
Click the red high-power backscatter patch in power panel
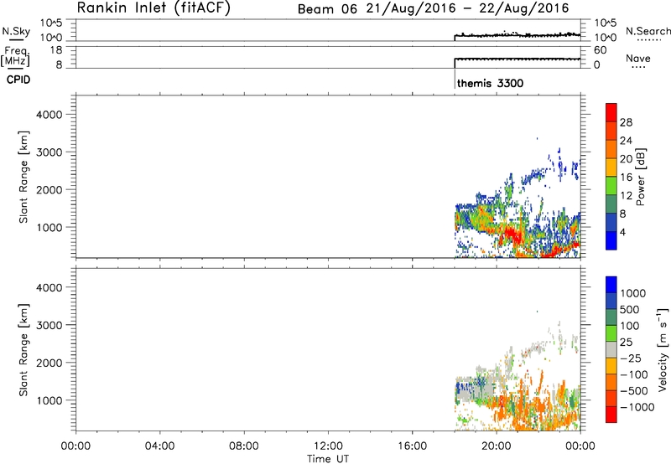pos(512,234)
